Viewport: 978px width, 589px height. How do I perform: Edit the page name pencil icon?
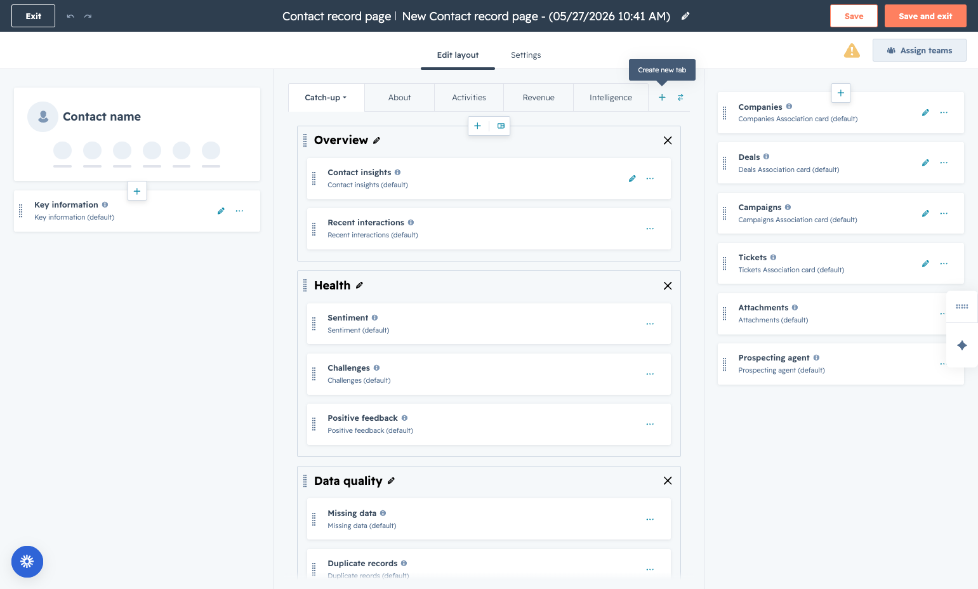coord(685,16)
